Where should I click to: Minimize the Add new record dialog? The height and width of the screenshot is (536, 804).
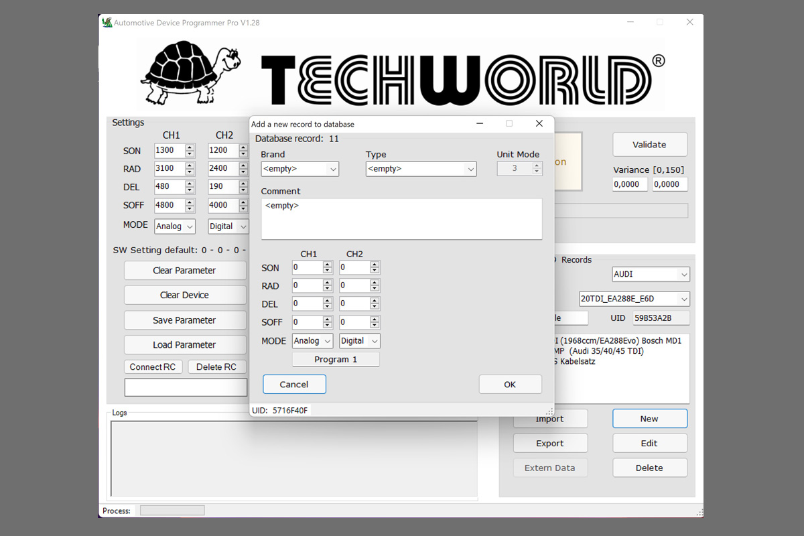pos(480,124)
